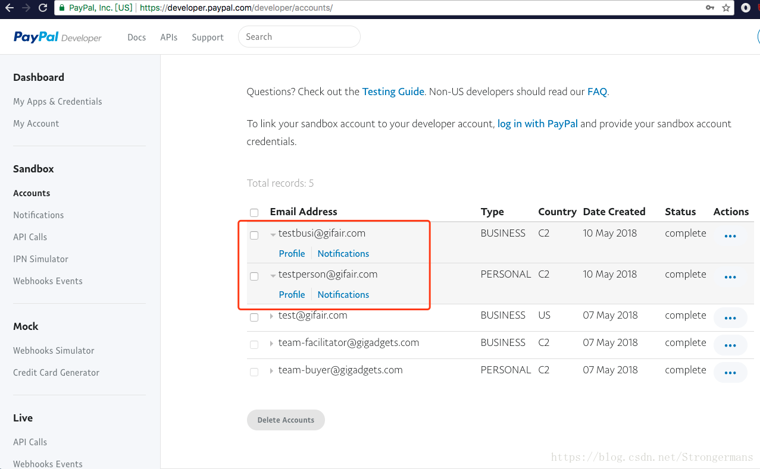Open the Testing Guide link

(393, 92)
